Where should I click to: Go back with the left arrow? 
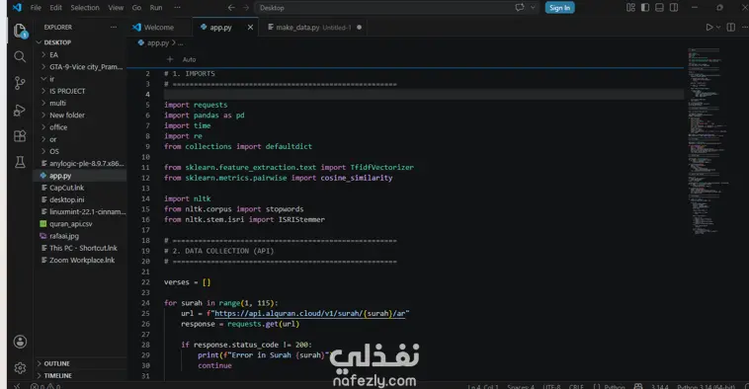coord(231,8)
